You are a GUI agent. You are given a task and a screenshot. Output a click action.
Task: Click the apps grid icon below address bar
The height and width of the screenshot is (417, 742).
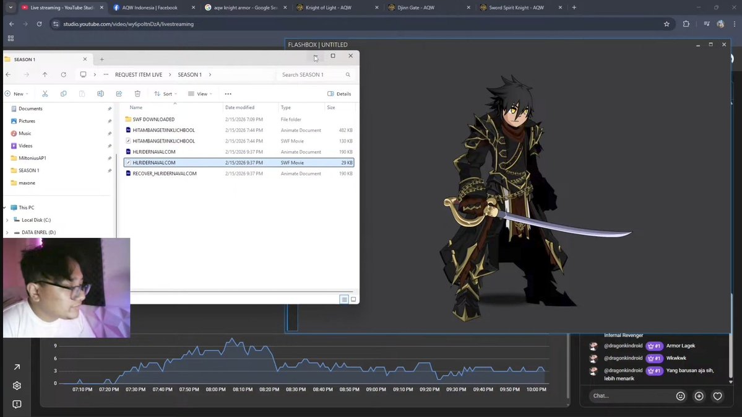coord(11,38)
